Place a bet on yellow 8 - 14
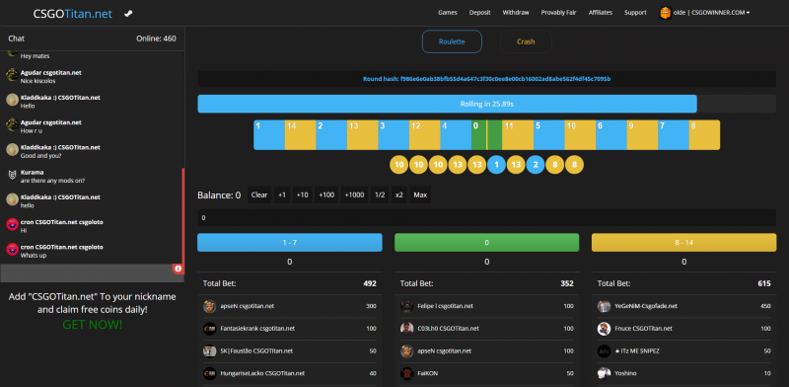This screenshot has height=387, width=789. (x=683, y=243)
